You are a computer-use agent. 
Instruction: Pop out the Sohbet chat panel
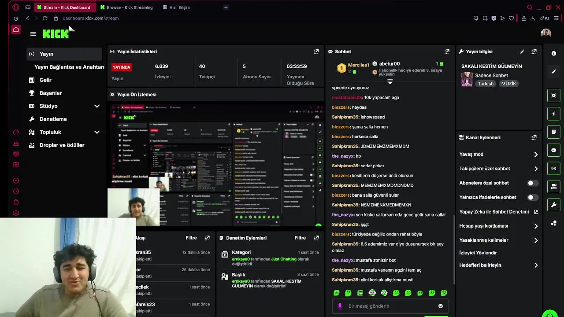tap(447, 52)
